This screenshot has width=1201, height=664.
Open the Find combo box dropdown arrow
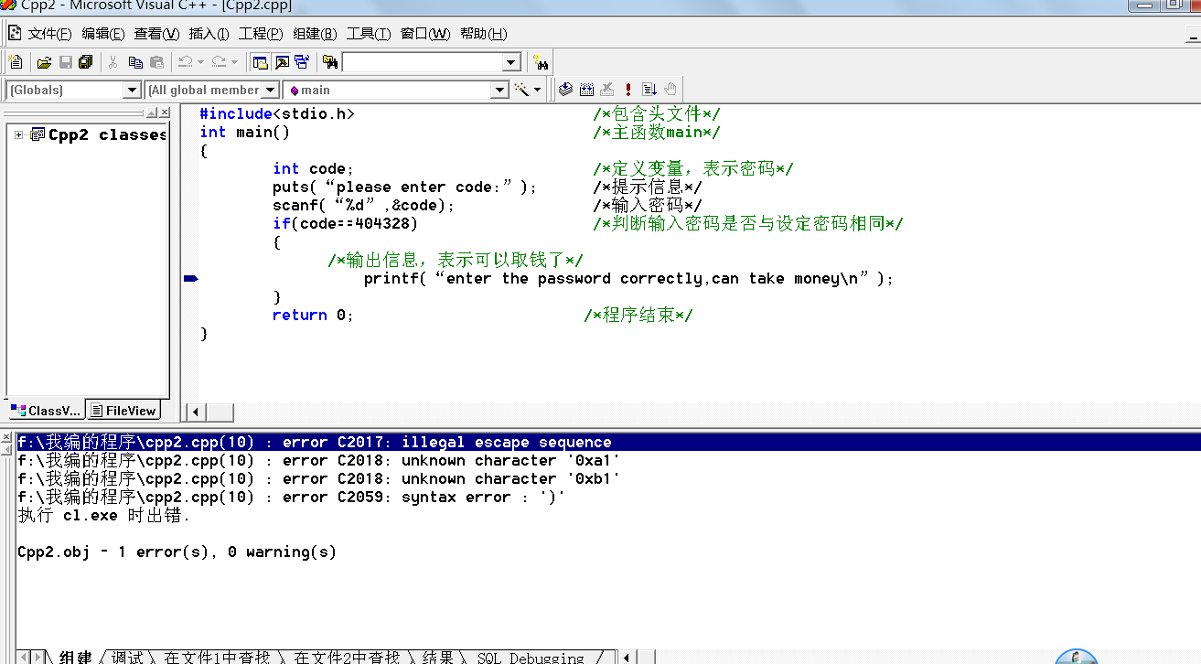click(x=511, y=62)
